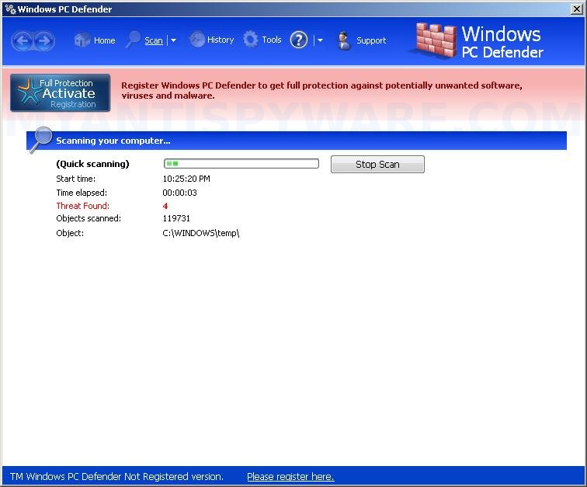587x487 pixels.
Task: Click the Support person icon
Action: coord(344,40)
